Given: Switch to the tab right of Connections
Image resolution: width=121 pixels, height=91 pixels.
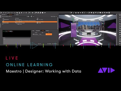Looking at the screenshot, I should click(17, 15).
